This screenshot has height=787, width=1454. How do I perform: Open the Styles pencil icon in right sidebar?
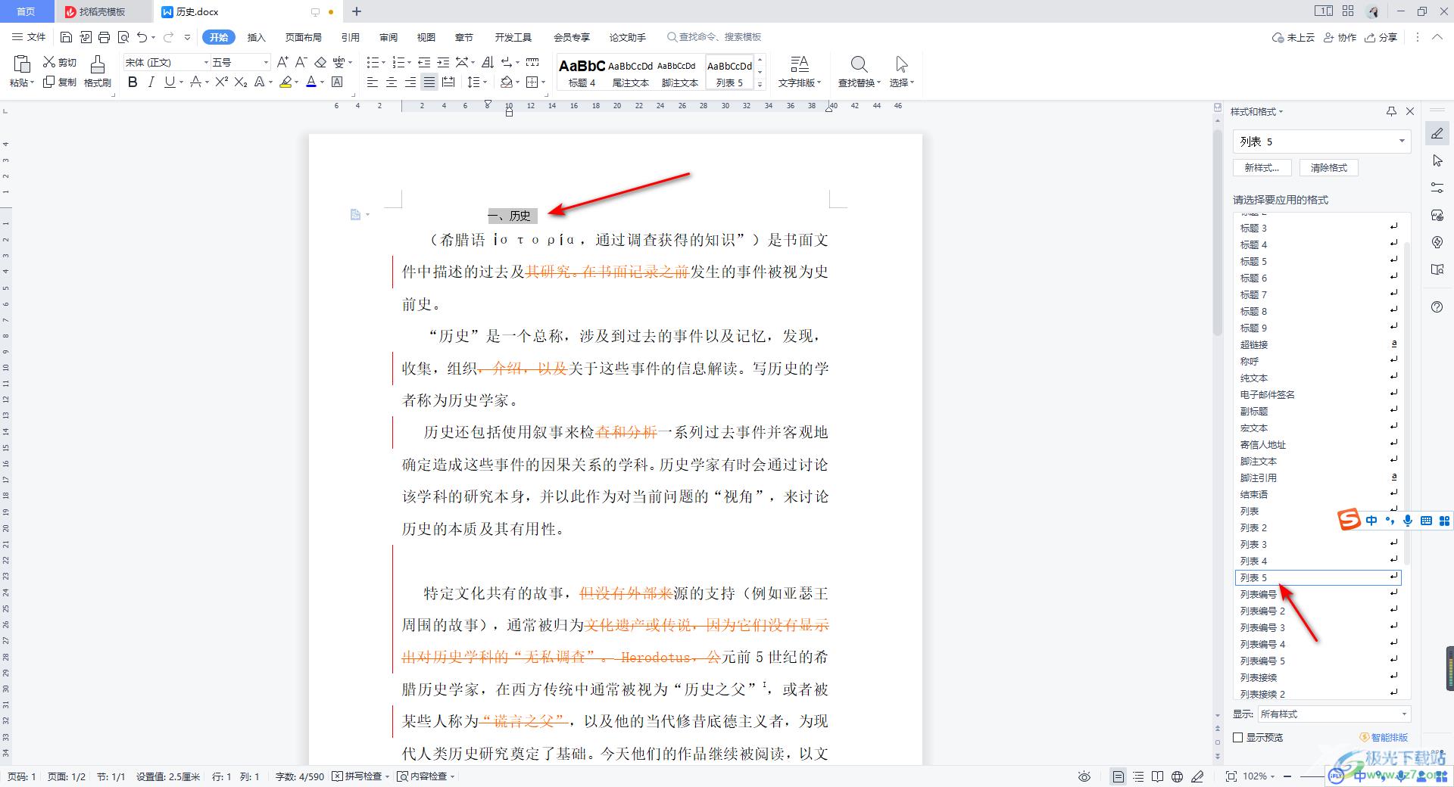[1437, 134]
